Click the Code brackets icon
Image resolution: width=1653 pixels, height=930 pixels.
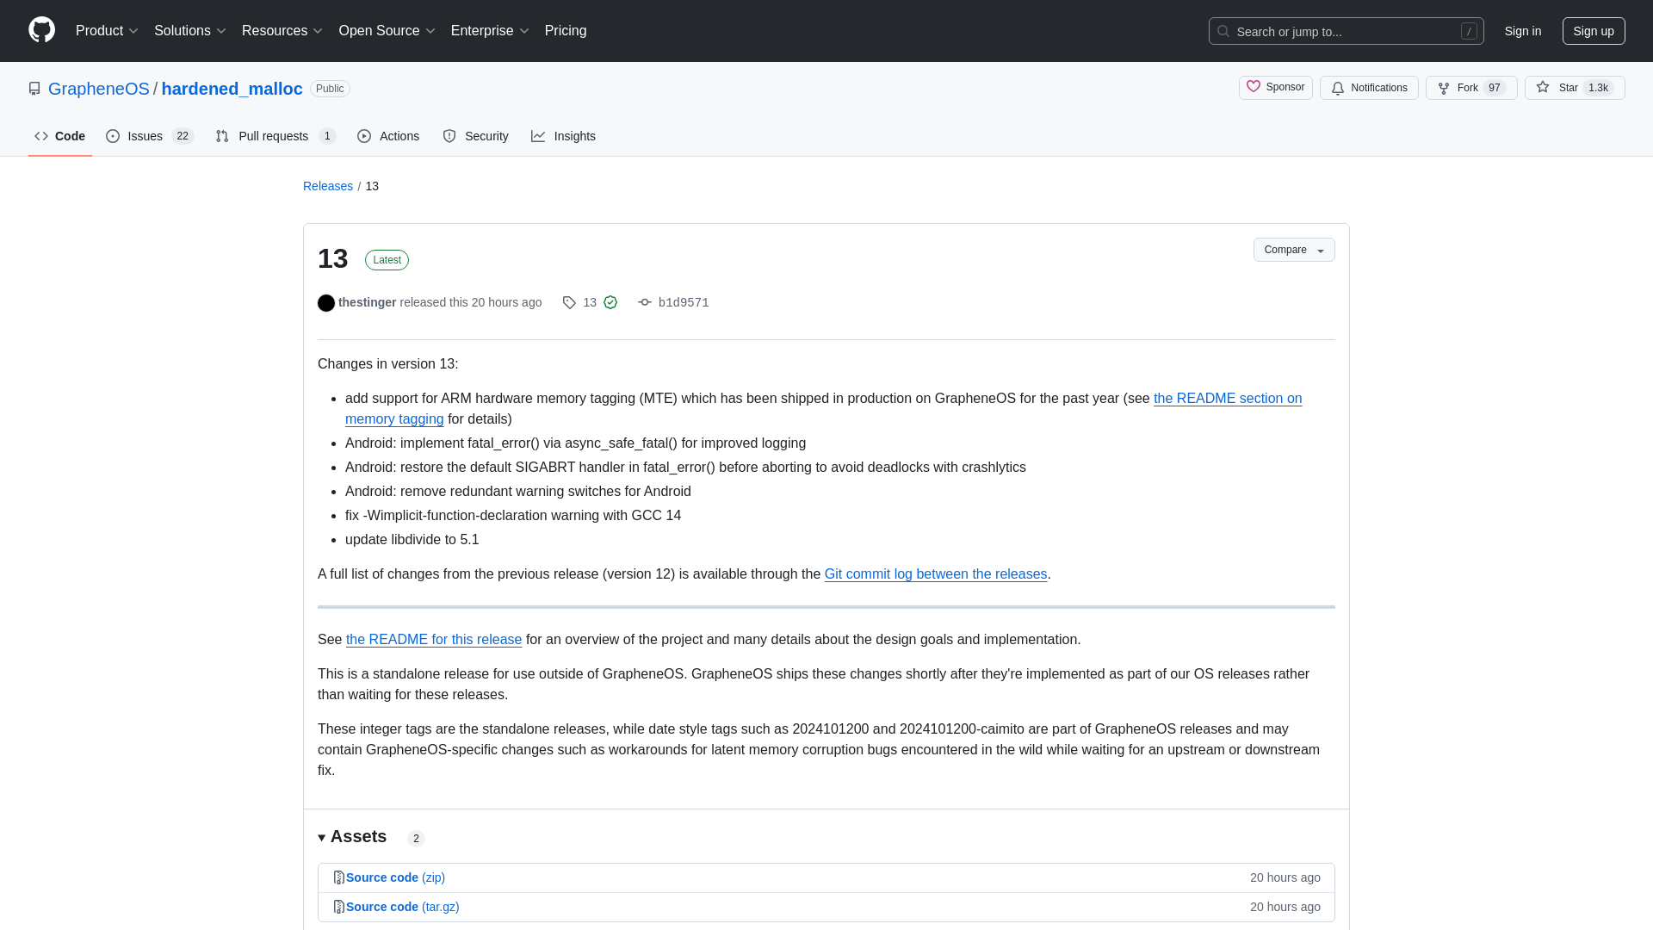pyautogui.click(x=41, y=136)
